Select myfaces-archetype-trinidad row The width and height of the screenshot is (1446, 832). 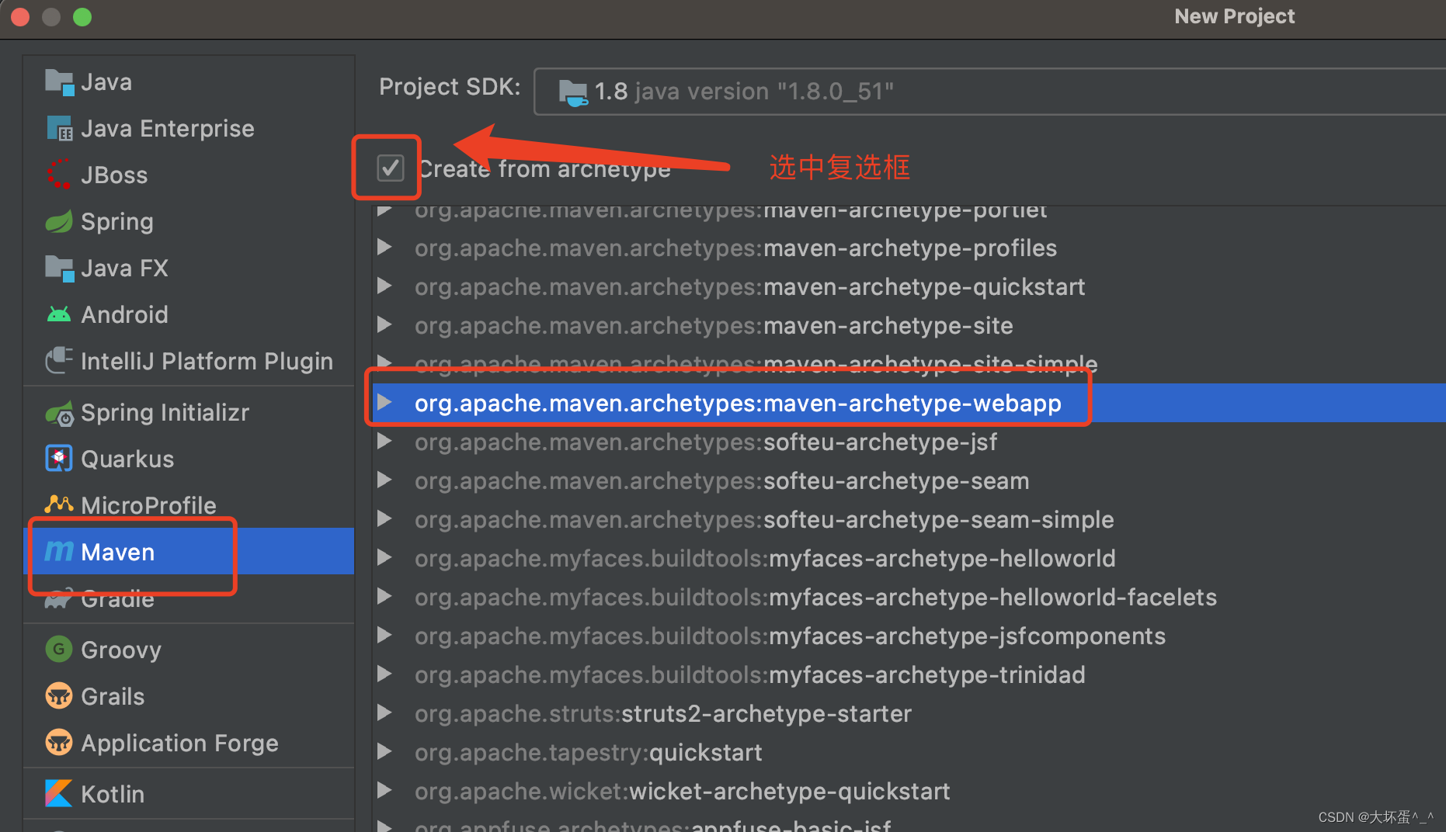[x=909, y=674]
